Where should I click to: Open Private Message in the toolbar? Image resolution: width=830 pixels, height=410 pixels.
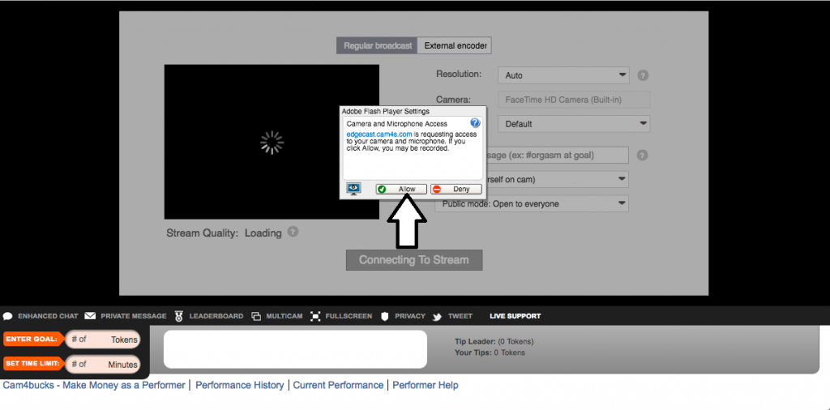(x=126, y=316)
